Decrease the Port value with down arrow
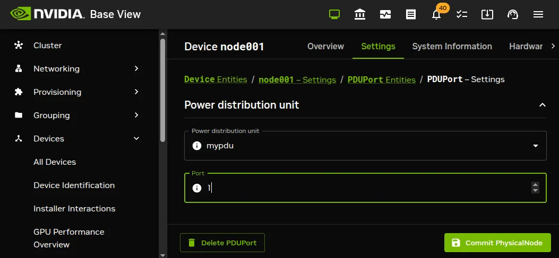The height and width of the screenshot is (258, 559). tap(535, 191)
